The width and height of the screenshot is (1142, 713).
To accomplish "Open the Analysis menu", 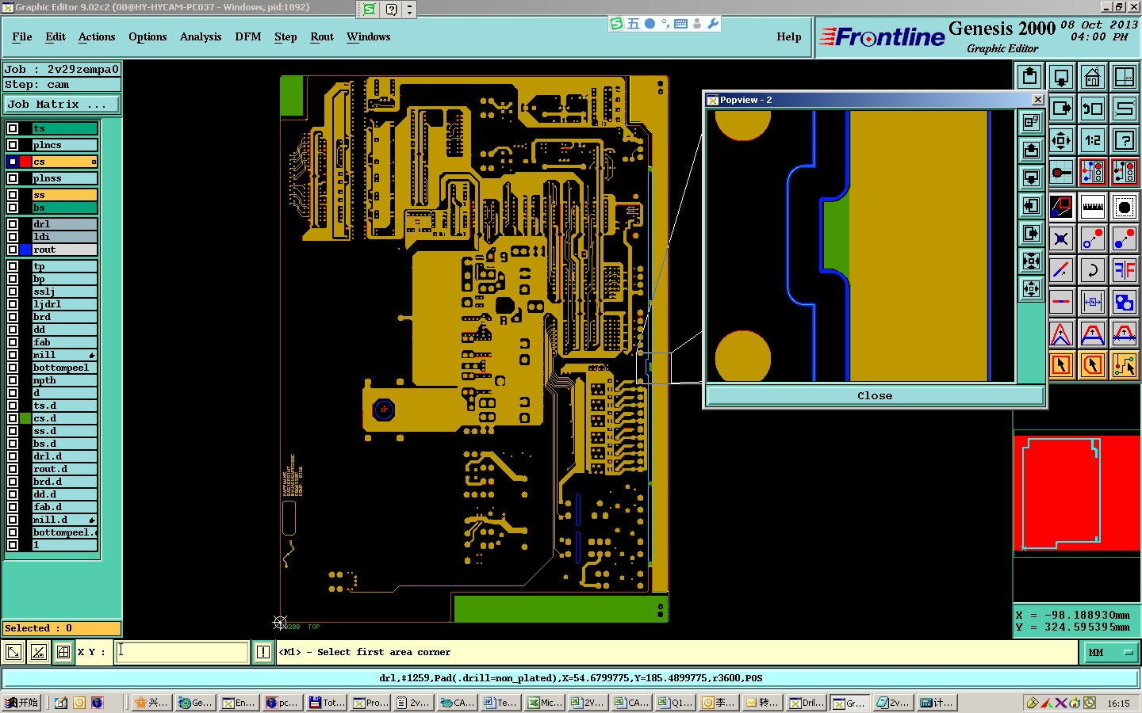I will [x=201, y=36].
